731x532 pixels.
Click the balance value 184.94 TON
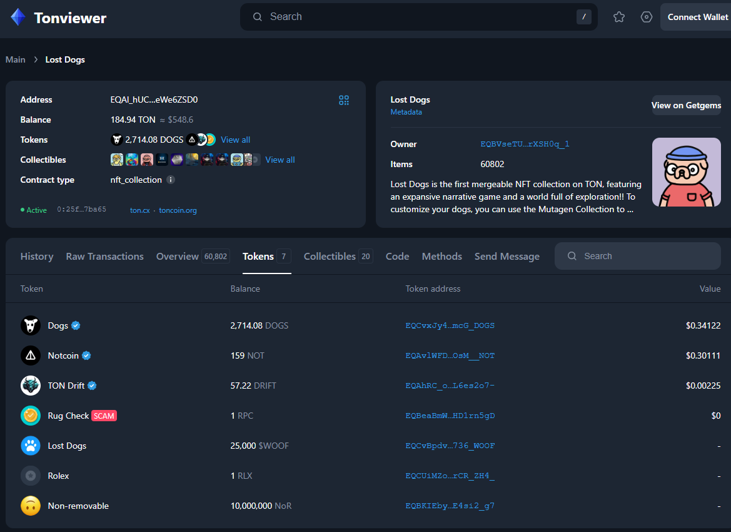(x=133, y=120)
